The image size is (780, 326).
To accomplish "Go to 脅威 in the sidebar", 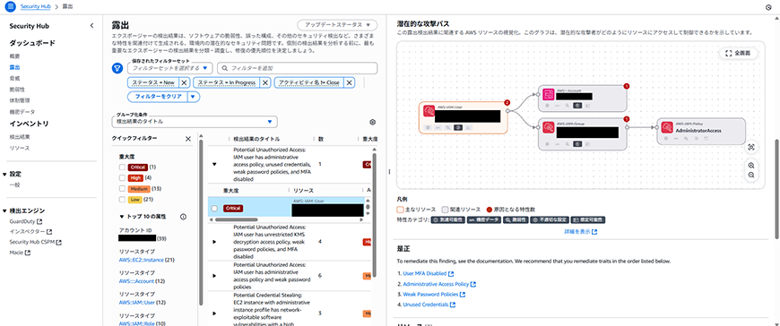I will pyautogui.click(x=14, y=79).
